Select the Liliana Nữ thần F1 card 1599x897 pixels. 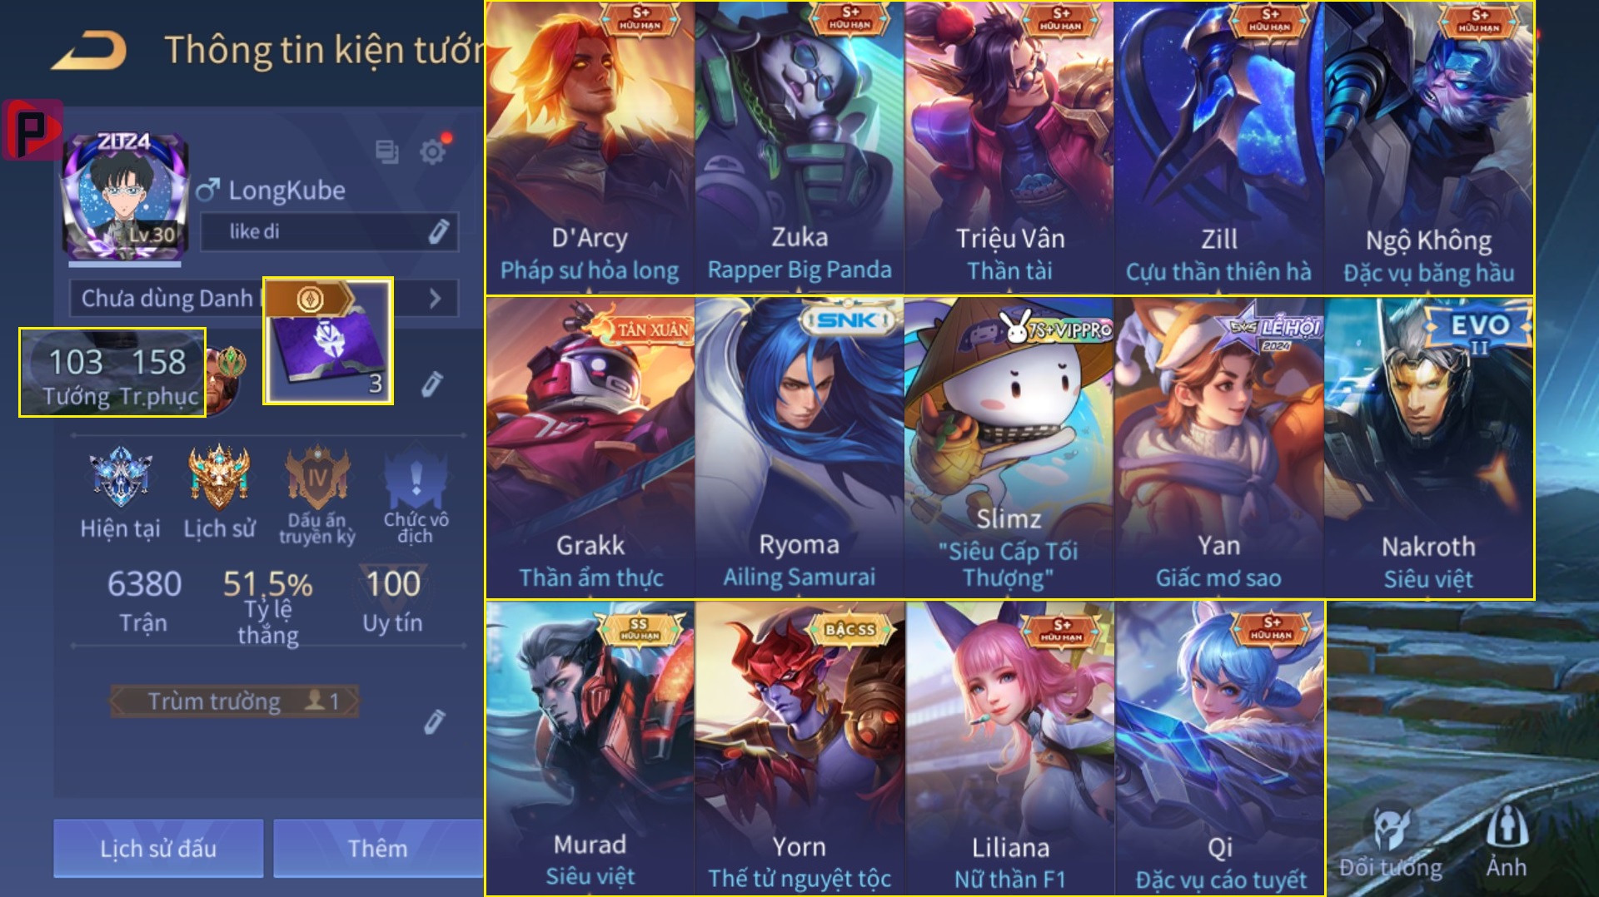pyautogui.click(x=1010, y=748)
